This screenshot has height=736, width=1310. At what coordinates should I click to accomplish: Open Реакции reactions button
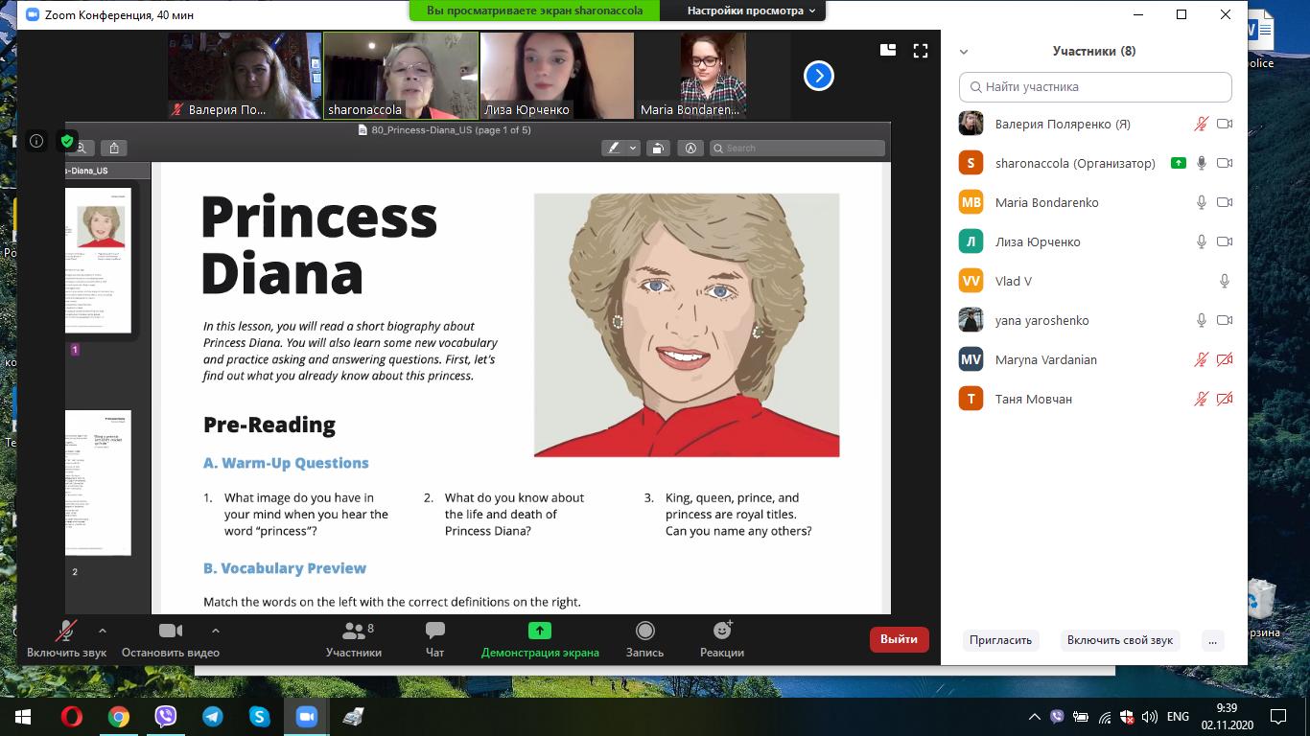pyautogui.click(x=722, y=639)
